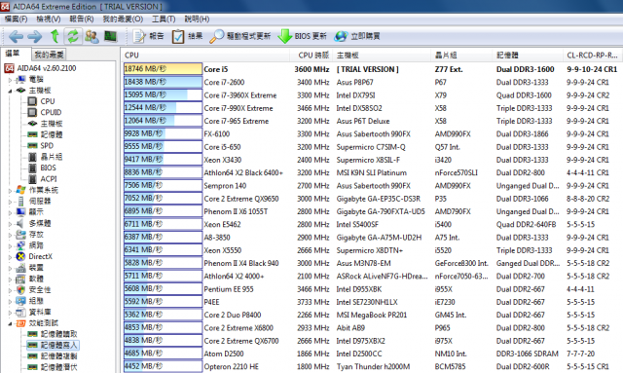Select the FX-6100 row

(372, 134)
